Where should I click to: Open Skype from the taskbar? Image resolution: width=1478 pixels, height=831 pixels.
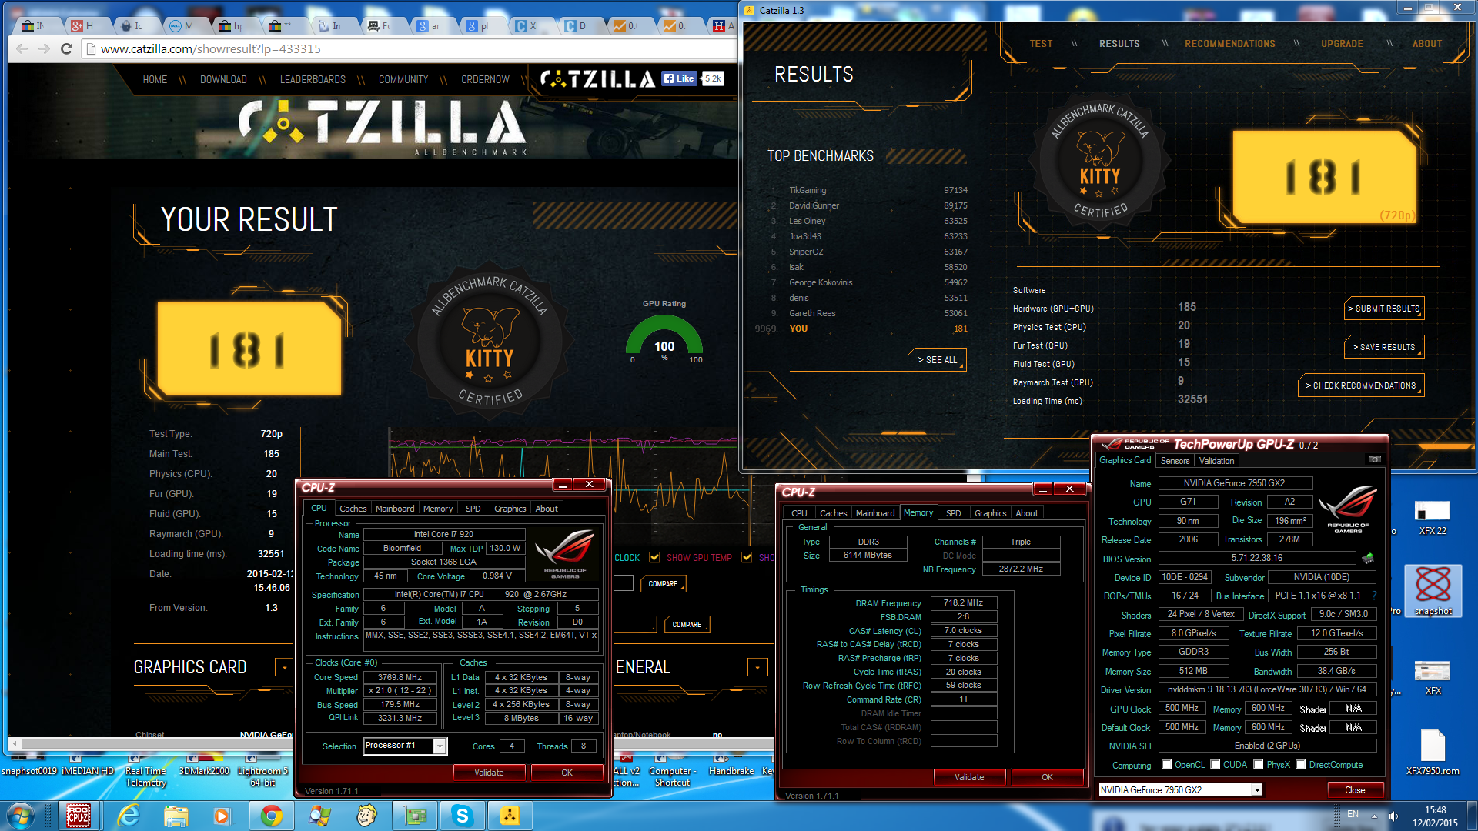[x=463, y=816]
